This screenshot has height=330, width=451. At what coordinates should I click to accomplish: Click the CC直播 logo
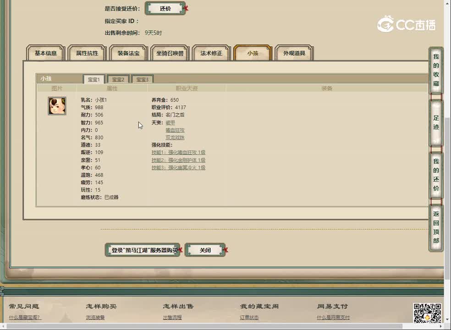408,23
